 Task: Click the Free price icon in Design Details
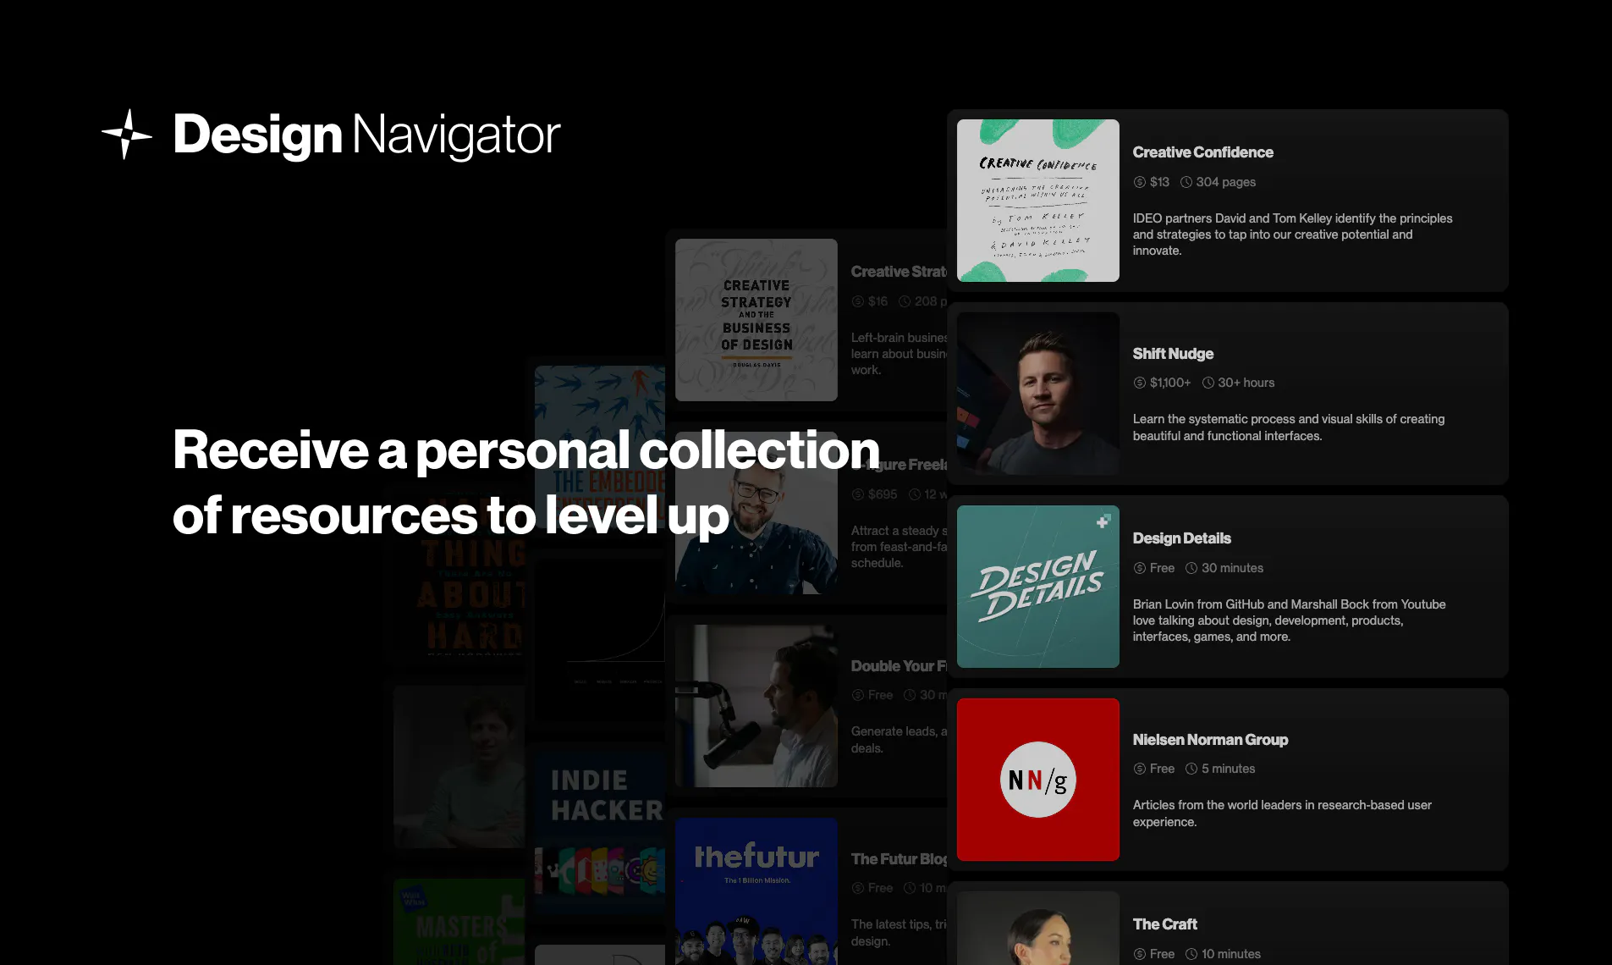[1139, 568]
